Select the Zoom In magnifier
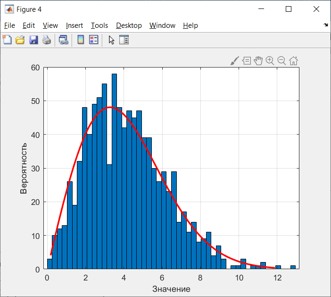The image size is (331, 297). pyautogui.click(x=270, y=60)
